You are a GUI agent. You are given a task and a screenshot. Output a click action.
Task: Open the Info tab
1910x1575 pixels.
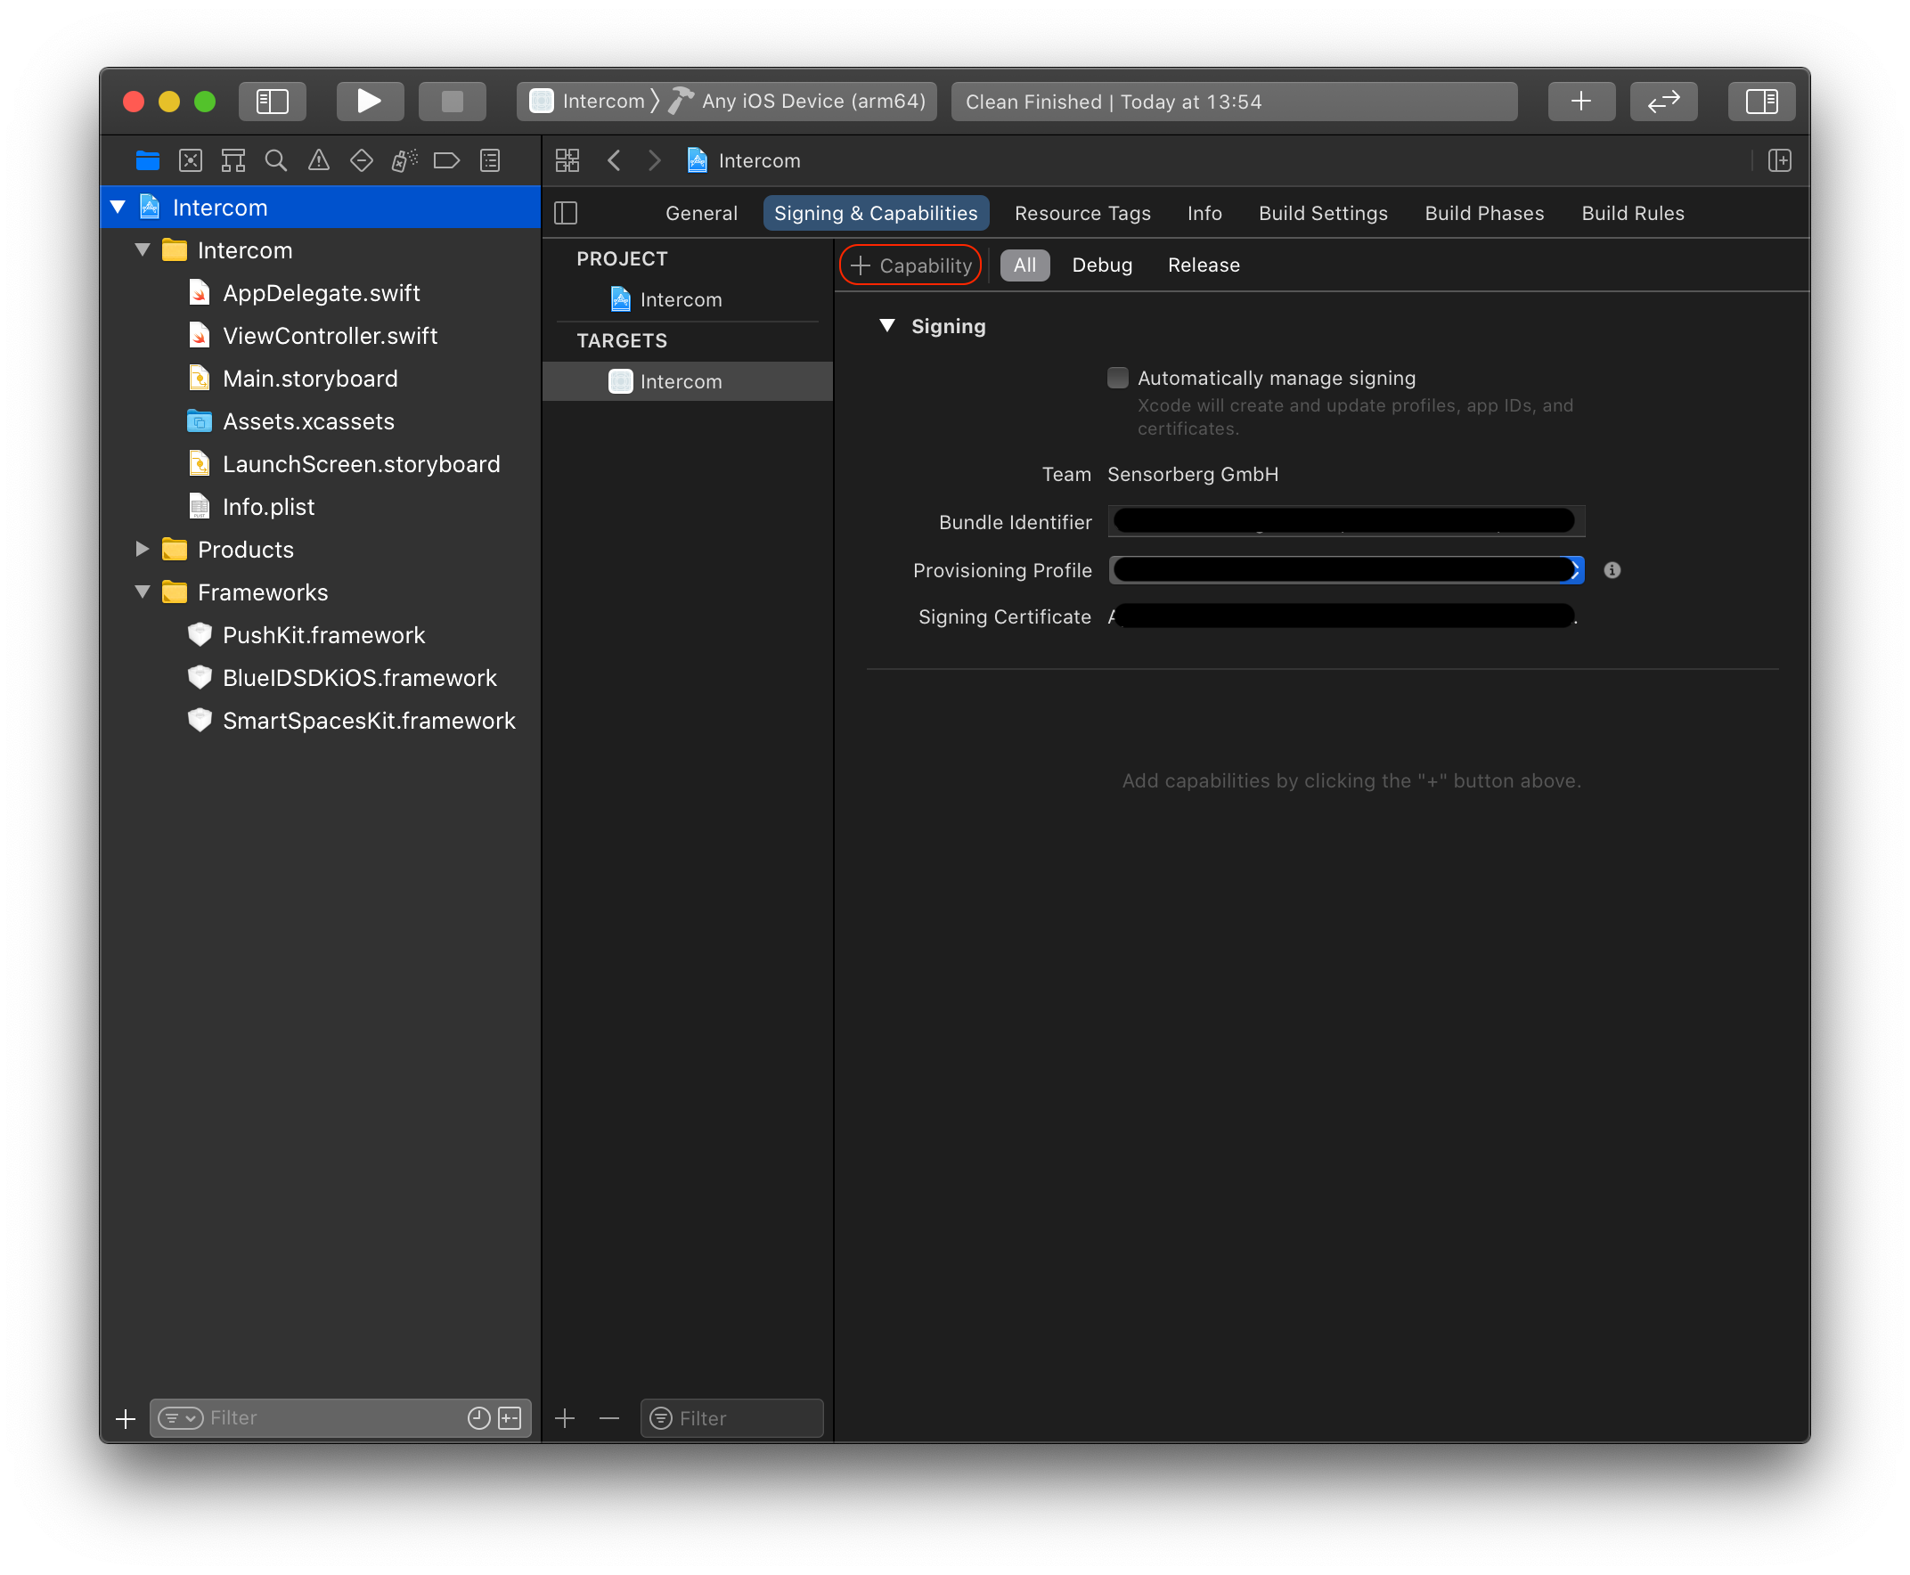[1204, 213]
